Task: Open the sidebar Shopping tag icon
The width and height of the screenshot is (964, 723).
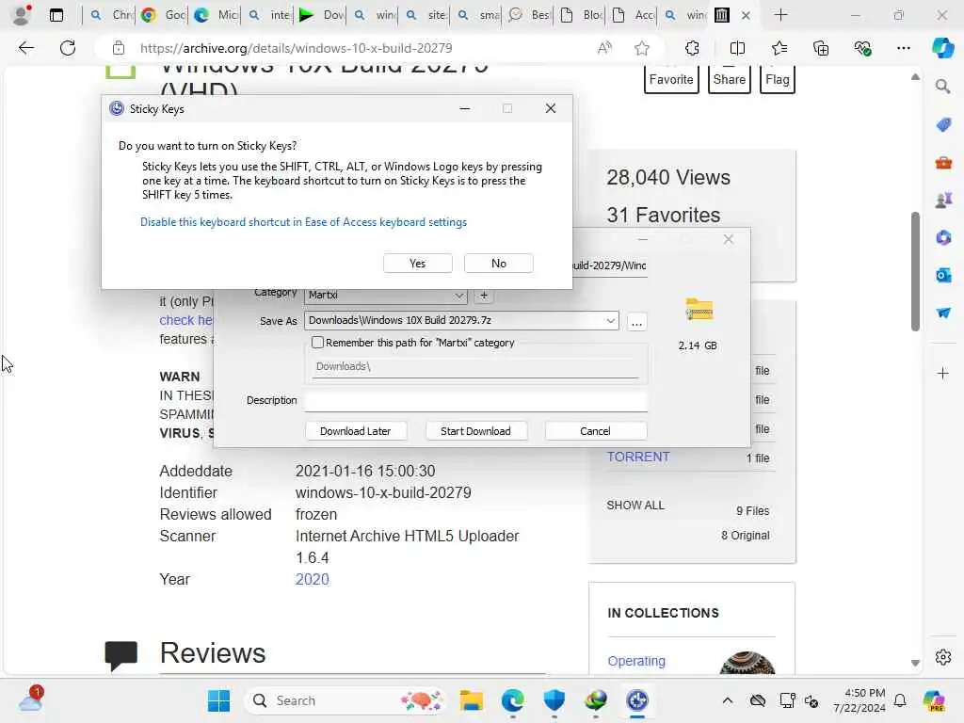Action: [x=943, y=125]
